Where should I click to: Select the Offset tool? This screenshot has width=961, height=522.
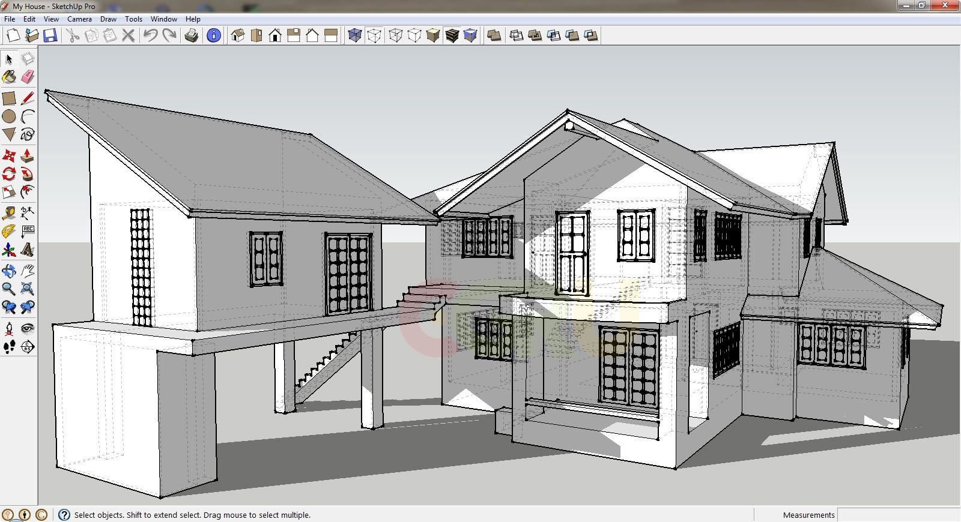[27, 192]
